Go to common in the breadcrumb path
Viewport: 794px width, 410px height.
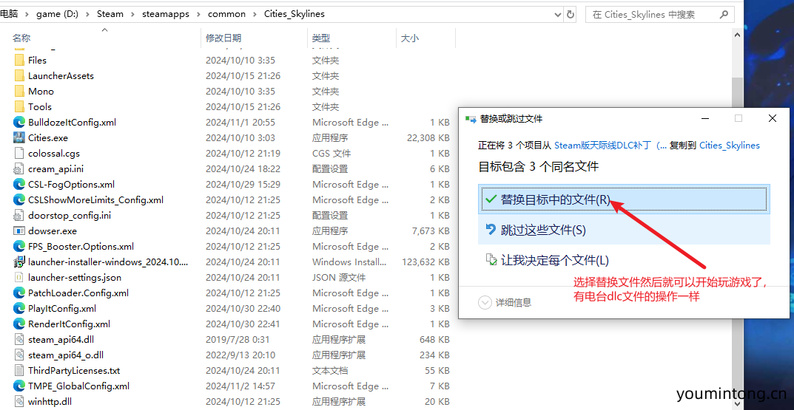tap(226, 14)
